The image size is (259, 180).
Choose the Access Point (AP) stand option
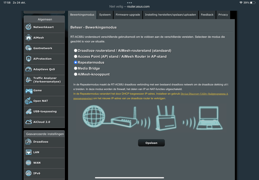pos(75,56)
